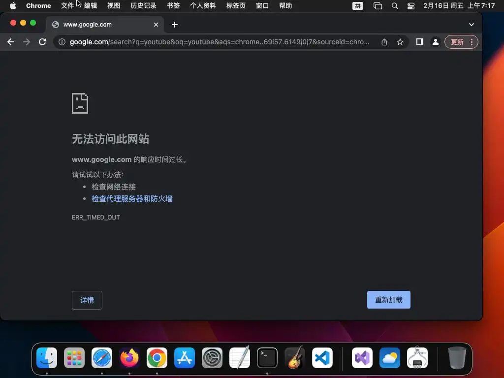Open System Settings from the Dock

click(x=212, y=358)
